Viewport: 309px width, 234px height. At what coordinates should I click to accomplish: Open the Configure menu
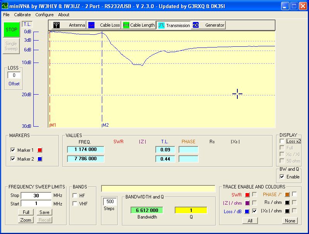[45, 15]
